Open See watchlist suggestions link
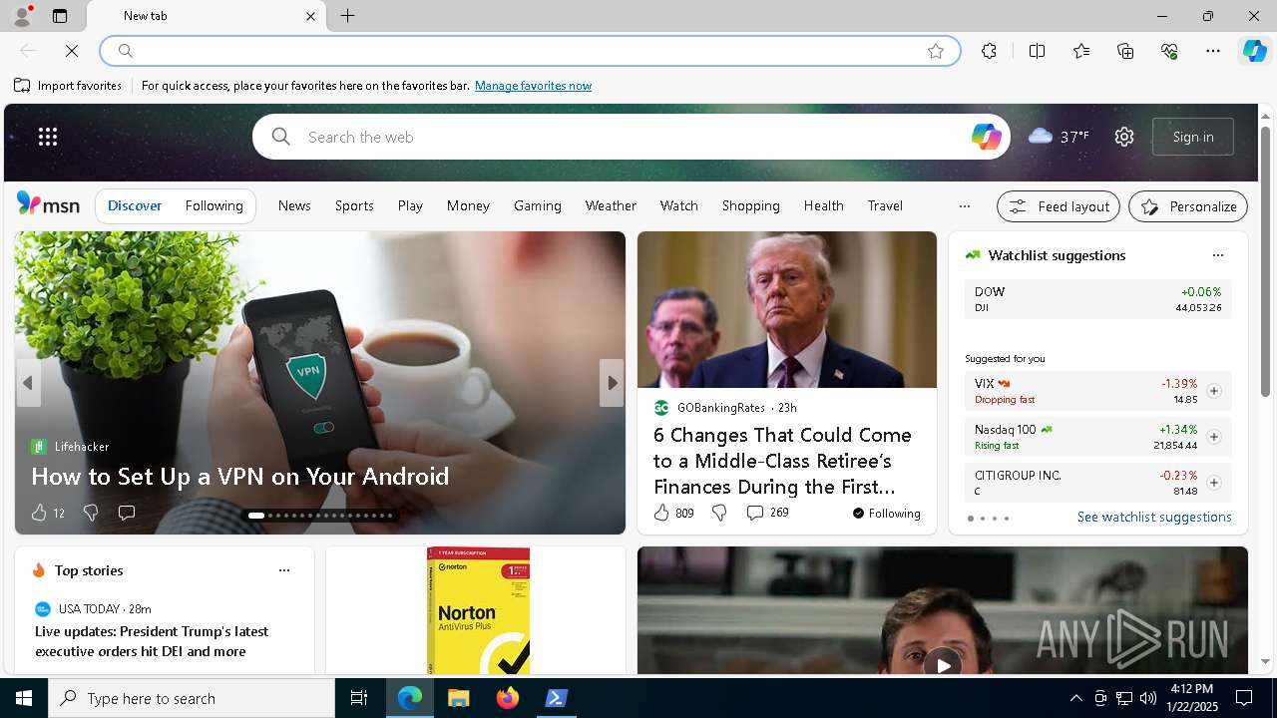 click(1154, 517)
